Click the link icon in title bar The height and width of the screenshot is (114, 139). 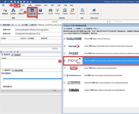point(5,2)
